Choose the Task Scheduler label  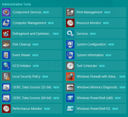click(x=87, y=66)
